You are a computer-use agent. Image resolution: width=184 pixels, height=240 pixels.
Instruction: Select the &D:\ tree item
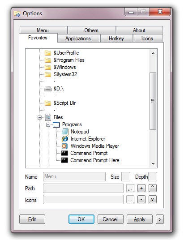point(59,89)
